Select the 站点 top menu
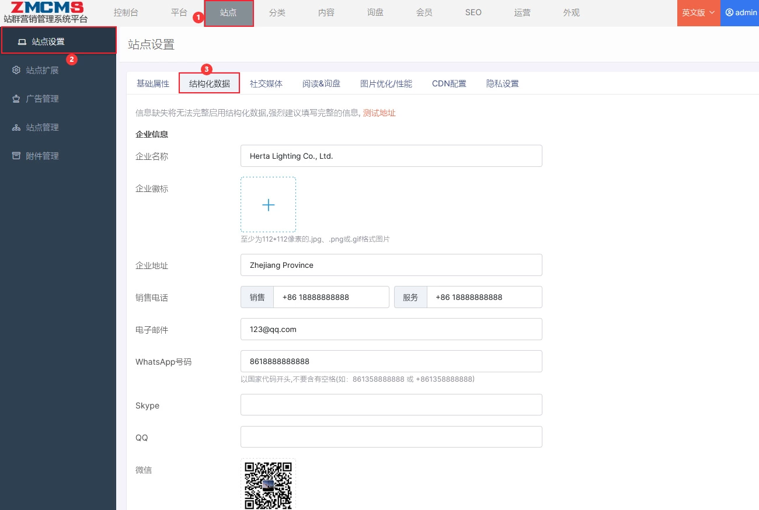 [228, 13]
